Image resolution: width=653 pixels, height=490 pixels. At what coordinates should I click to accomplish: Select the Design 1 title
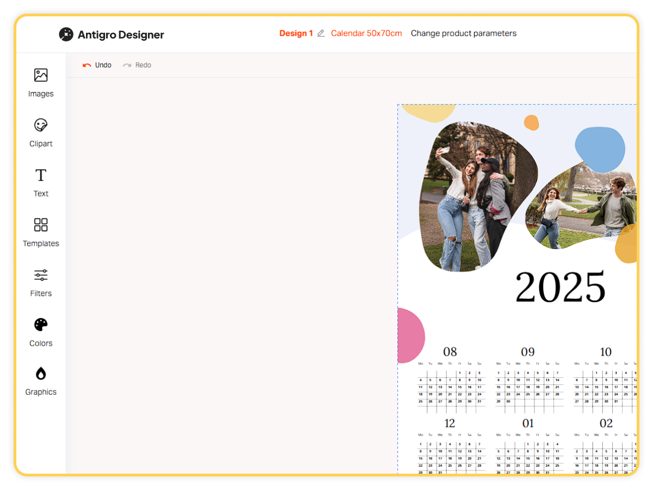(x=296, y=33)
